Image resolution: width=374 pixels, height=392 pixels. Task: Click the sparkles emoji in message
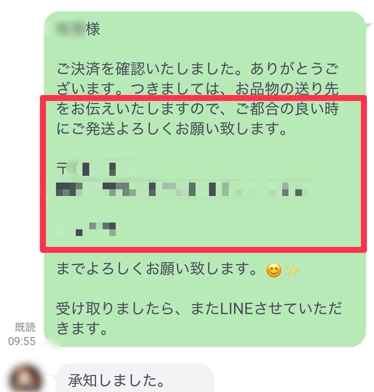pos(292,270)
